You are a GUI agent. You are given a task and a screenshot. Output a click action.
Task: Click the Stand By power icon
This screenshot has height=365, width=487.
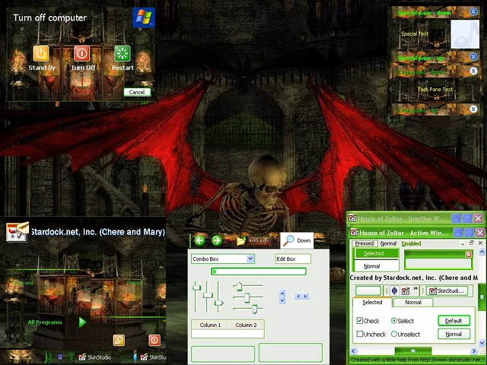[41, 54]
